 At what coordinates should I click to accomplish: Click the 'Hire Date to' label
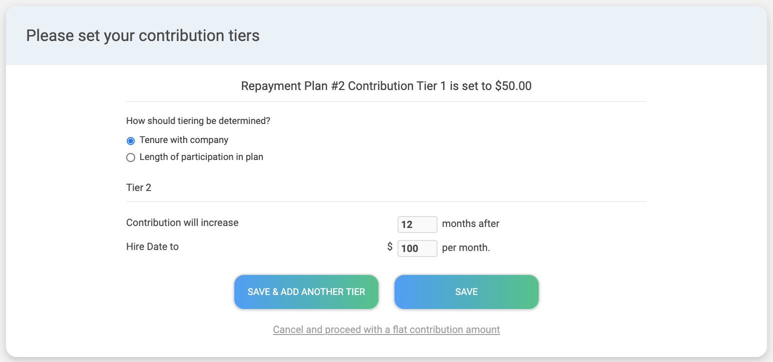tap(152, 246)
